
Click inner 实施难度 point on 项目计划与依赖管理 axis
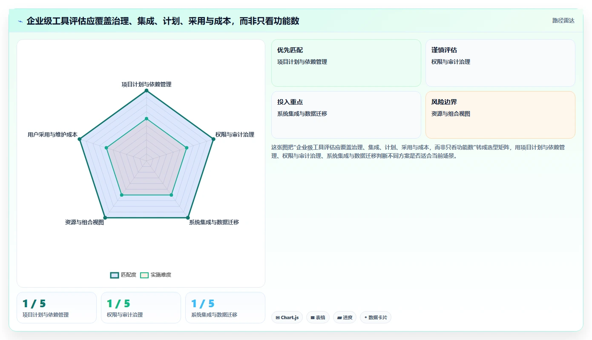147,119
